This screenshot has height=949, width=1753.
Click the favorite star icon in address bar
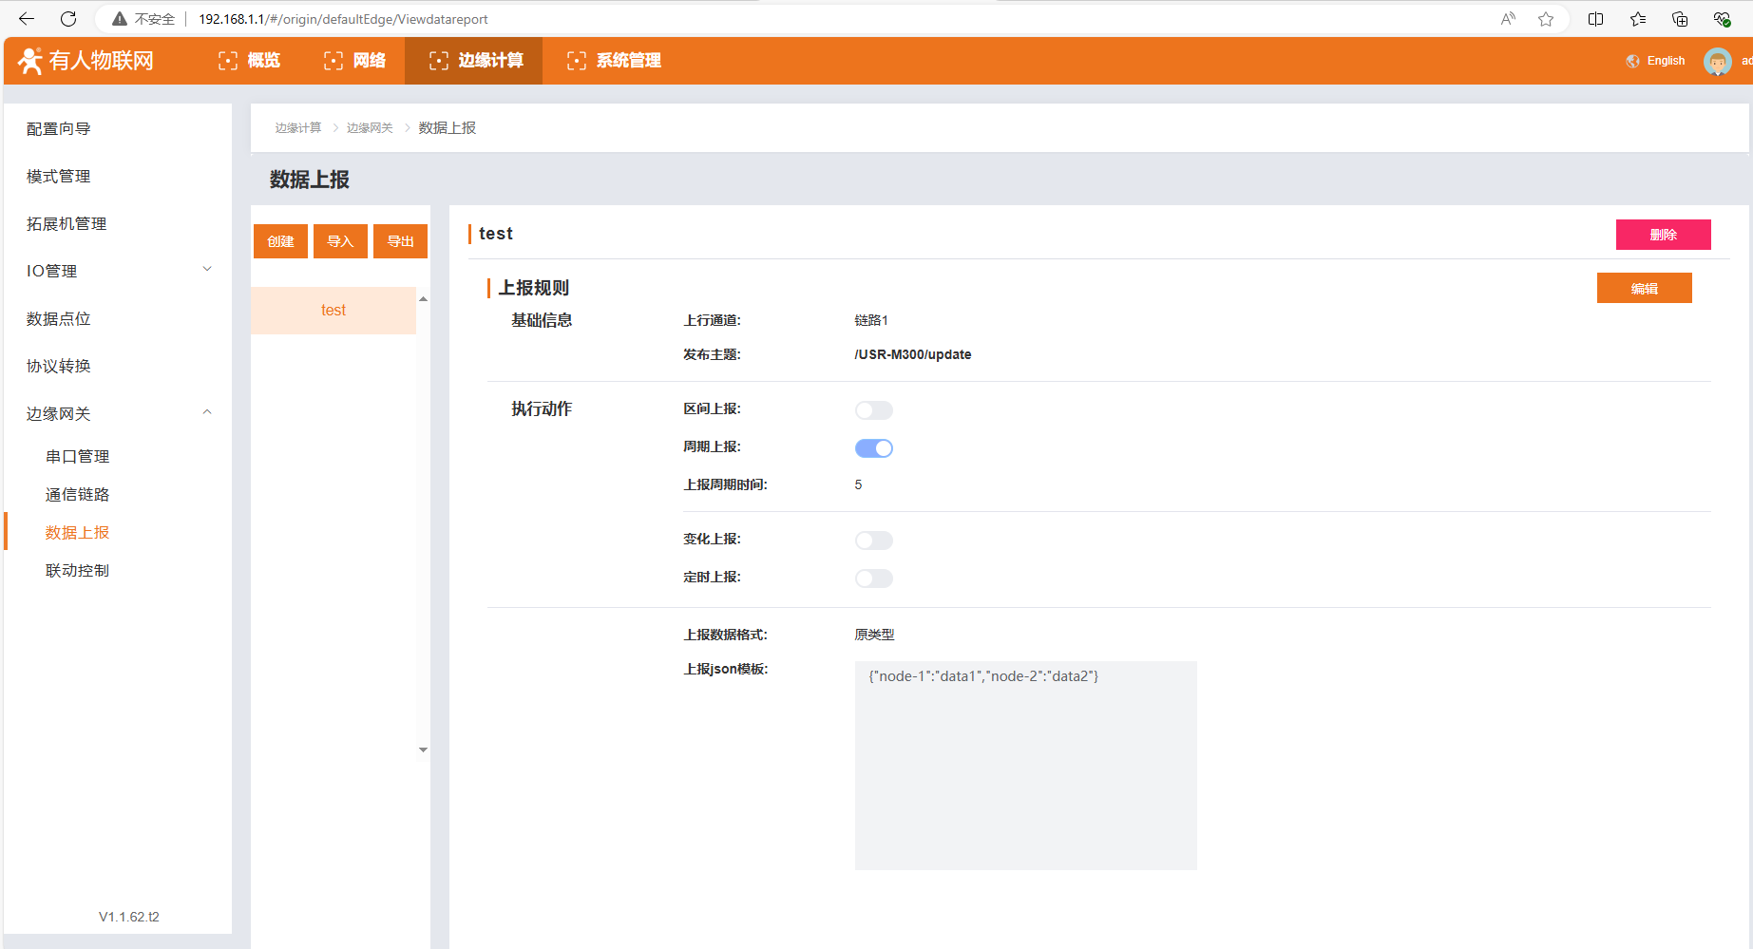coord(1546,19)
